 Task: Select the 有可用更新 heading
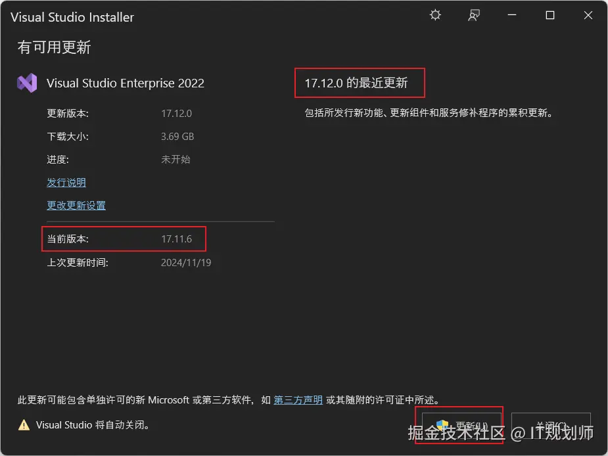click(54, 47)
